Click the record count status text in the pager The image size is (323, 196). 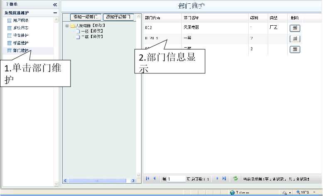276,179
